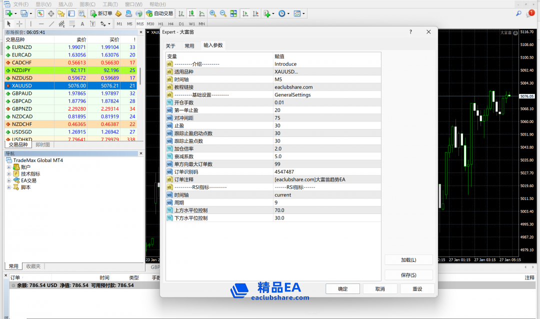540x319 pixels.
Task: Toggle the 自动交易 AutoTrading button
Action: tap(158, 13)
